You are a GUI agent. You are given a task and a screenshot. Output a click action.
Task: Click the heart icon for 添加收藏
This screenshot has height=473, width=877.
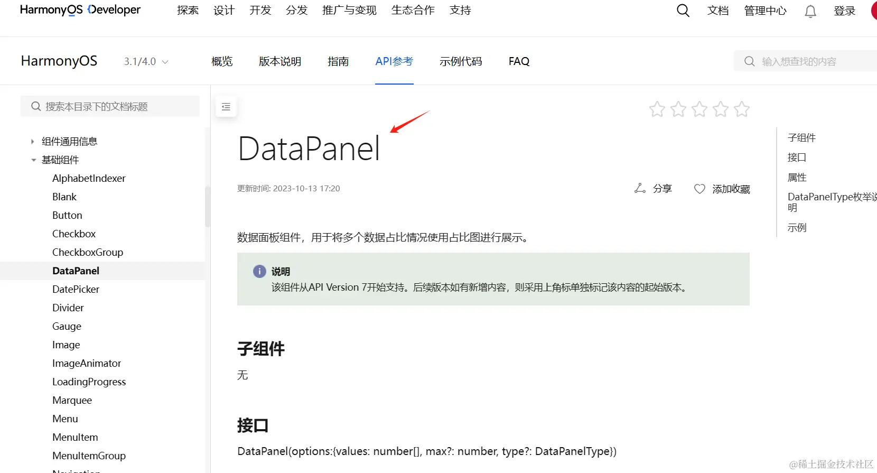699,189
